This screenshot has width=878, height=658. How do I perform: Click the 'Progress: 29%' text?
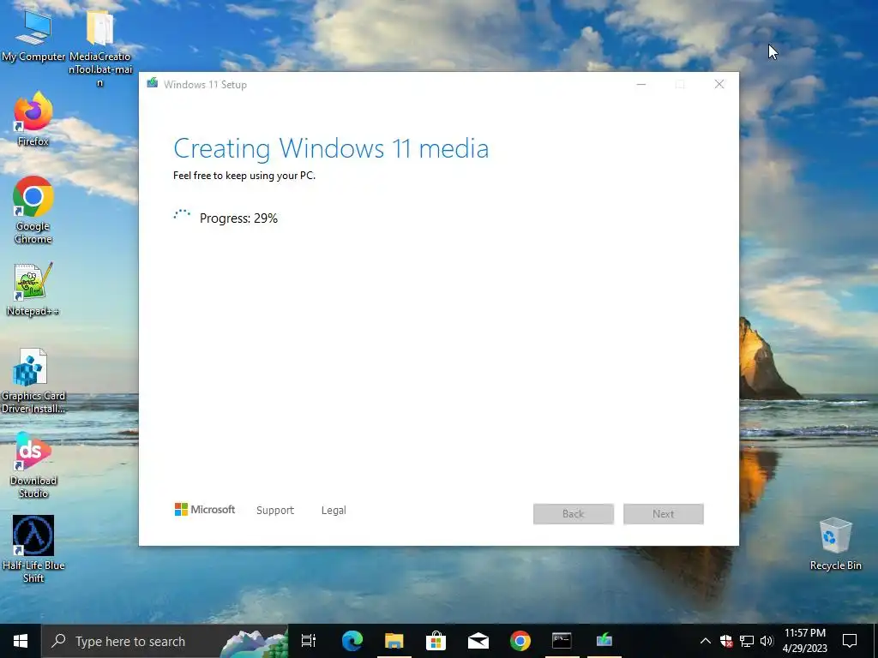point(238,218)
